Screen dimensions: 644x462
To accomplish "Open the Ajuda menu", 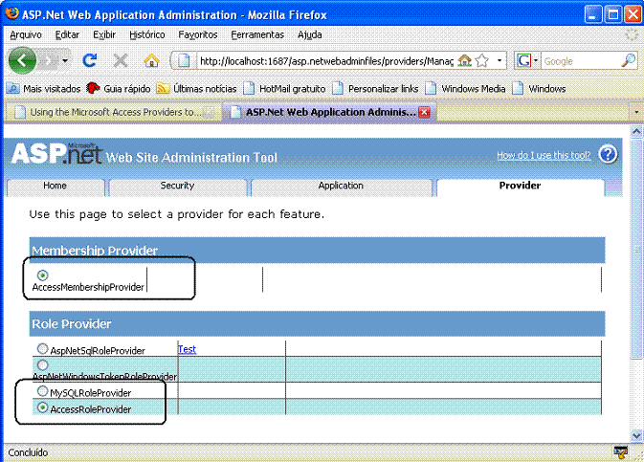I will 310,34.
